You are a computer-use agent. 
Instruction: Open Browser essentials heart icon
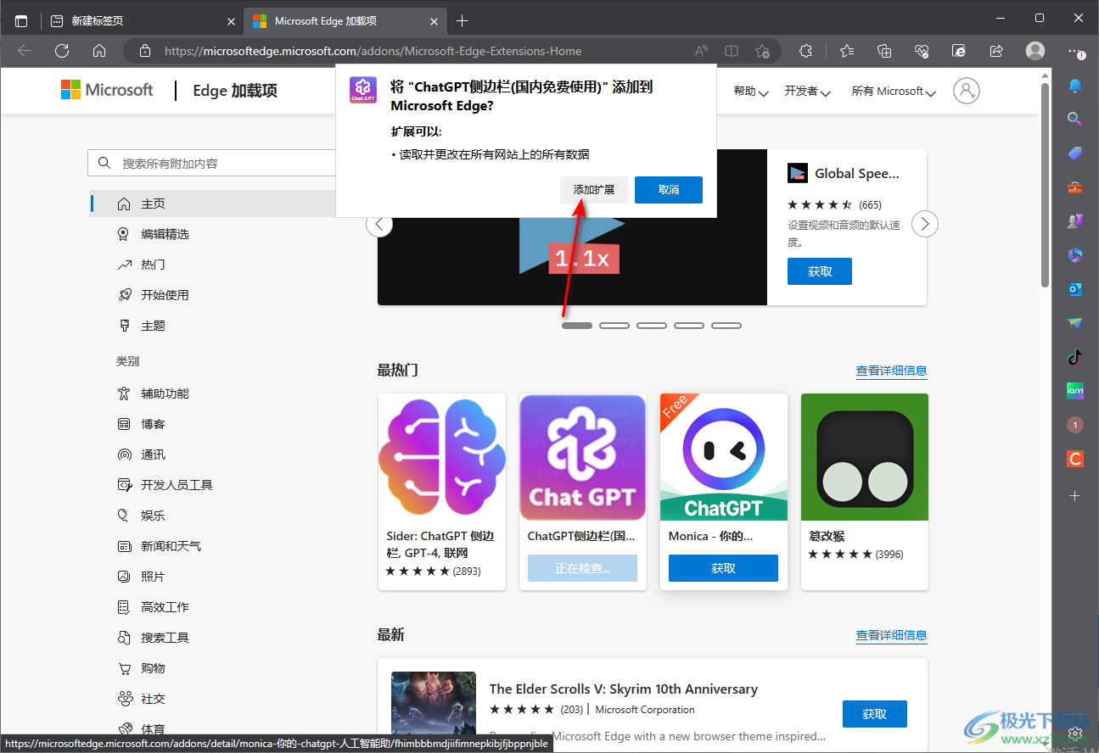pyautogui.click(x=922, y=51)
